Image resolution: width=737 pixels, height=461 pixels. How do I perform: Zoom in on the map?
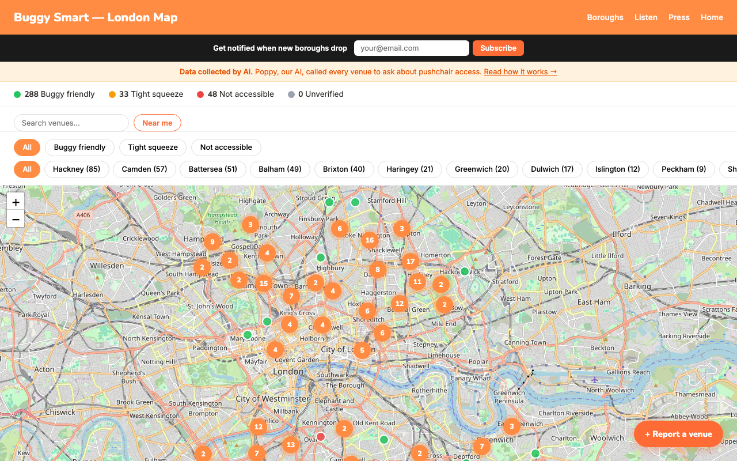pos(16,202)
